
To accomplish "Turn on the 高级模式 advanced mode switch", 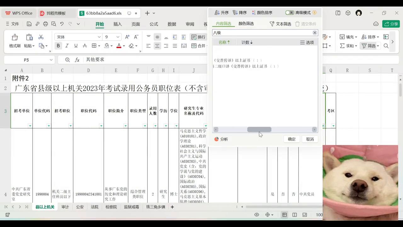I will pyautogui.click(x=290, y=13).
